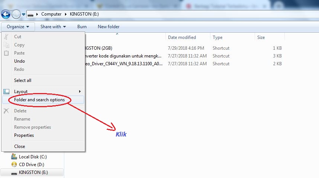Open the recent pages dropdown arrow
Viewport: 319px width, 178px height.
23,14
